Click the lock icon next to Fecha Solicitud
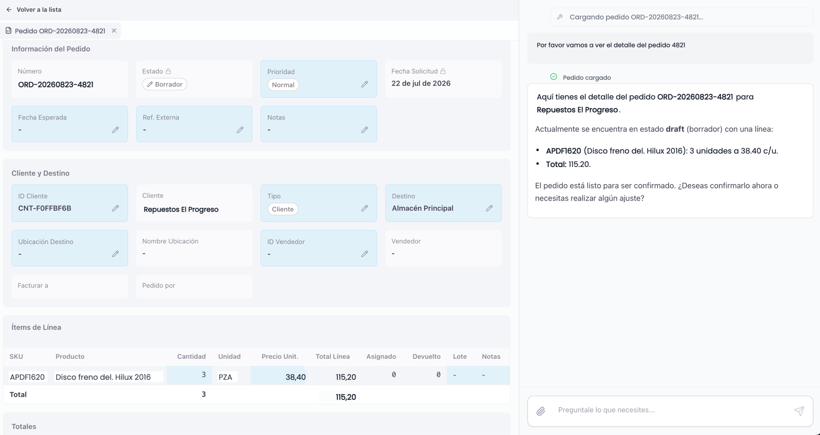Viewport: 820px width, 435px height. (x=443, y=71)
